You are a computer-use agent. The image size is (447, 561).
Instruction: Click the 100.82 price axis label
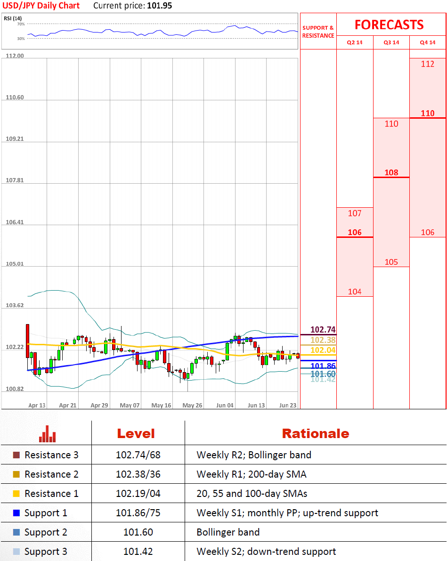tap(15, 389)
